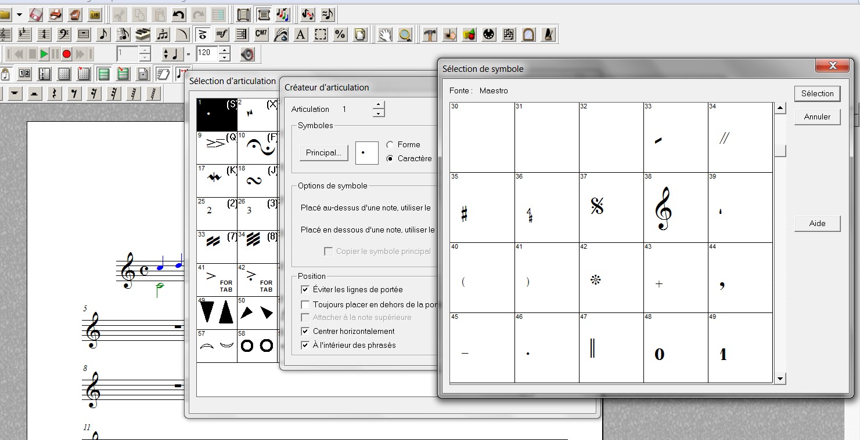Click the printer icon in toolbar
The height and width of the screenshot is (440, 860).
[56, 14]
